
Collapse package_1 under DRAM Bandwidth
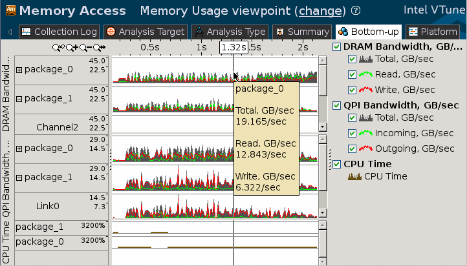[x=19, y=99]
